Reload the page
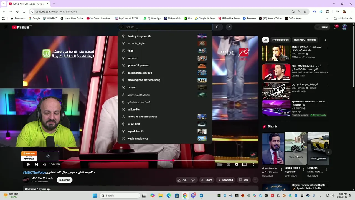355x200 pixels. point(17,12)
